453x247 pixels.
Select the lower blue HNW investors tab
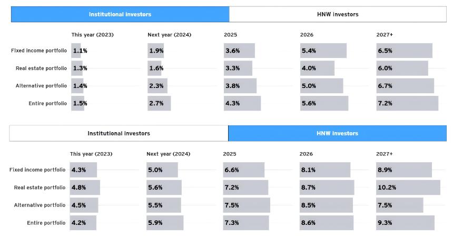tap(338, 133)
